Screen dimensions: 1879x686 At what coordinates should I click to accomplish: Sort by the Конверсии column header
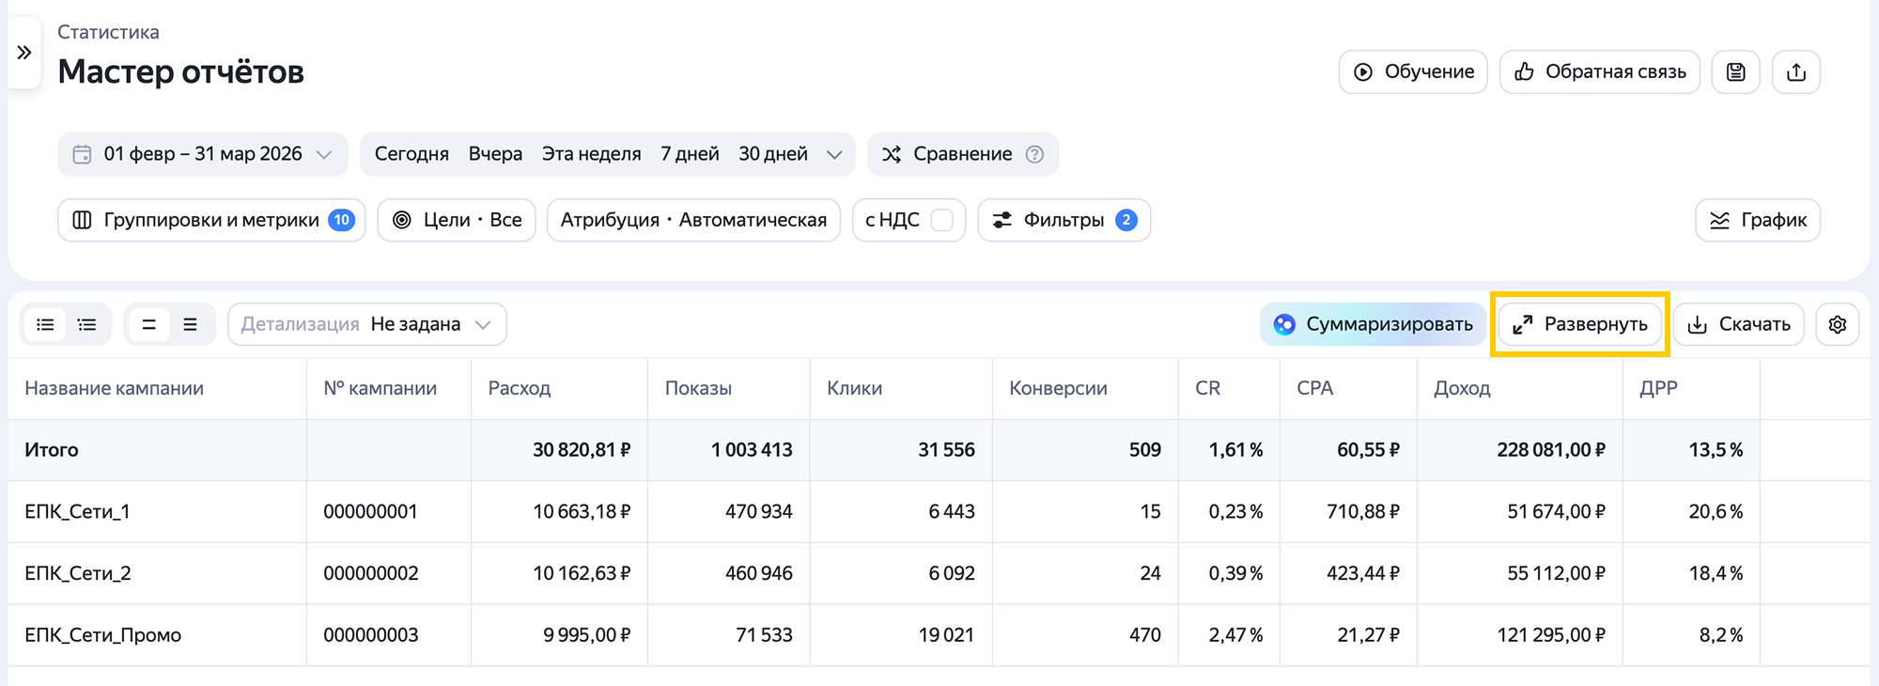click(x=1058, y=388)
